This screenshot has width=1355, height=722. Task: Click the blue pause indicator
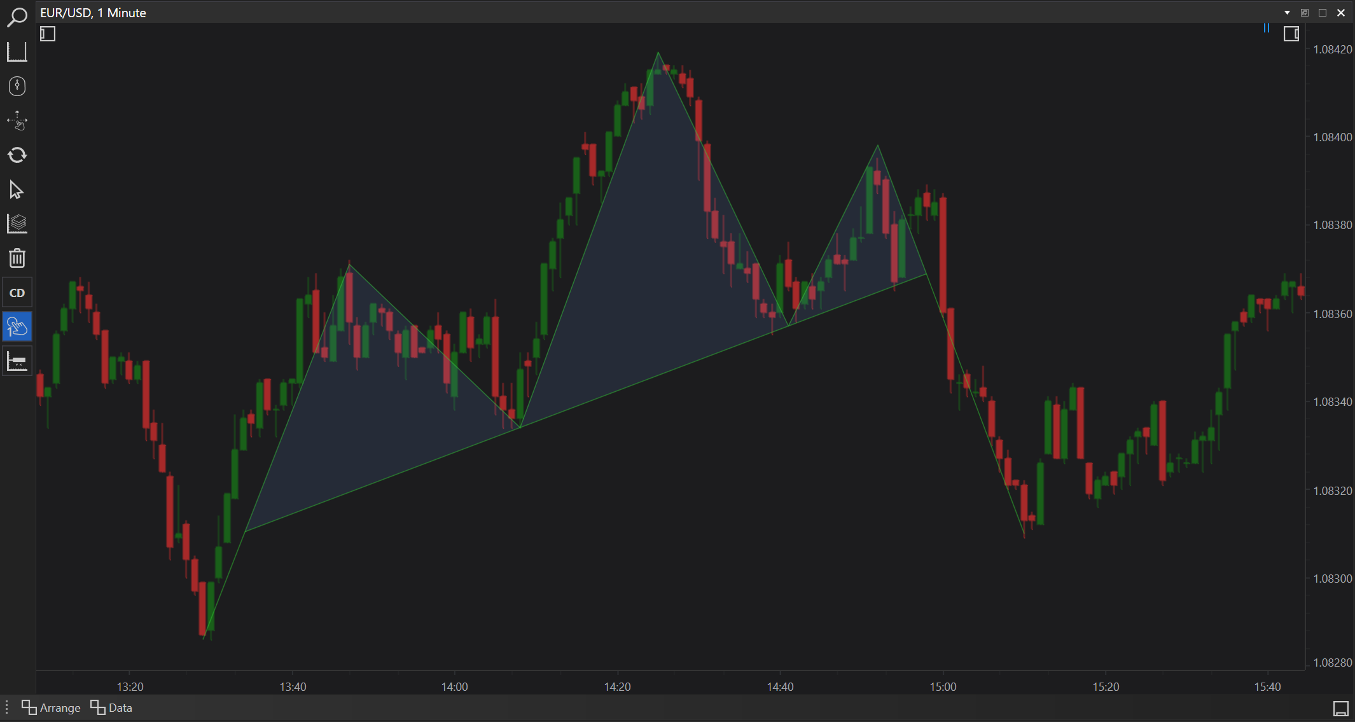1267,28
